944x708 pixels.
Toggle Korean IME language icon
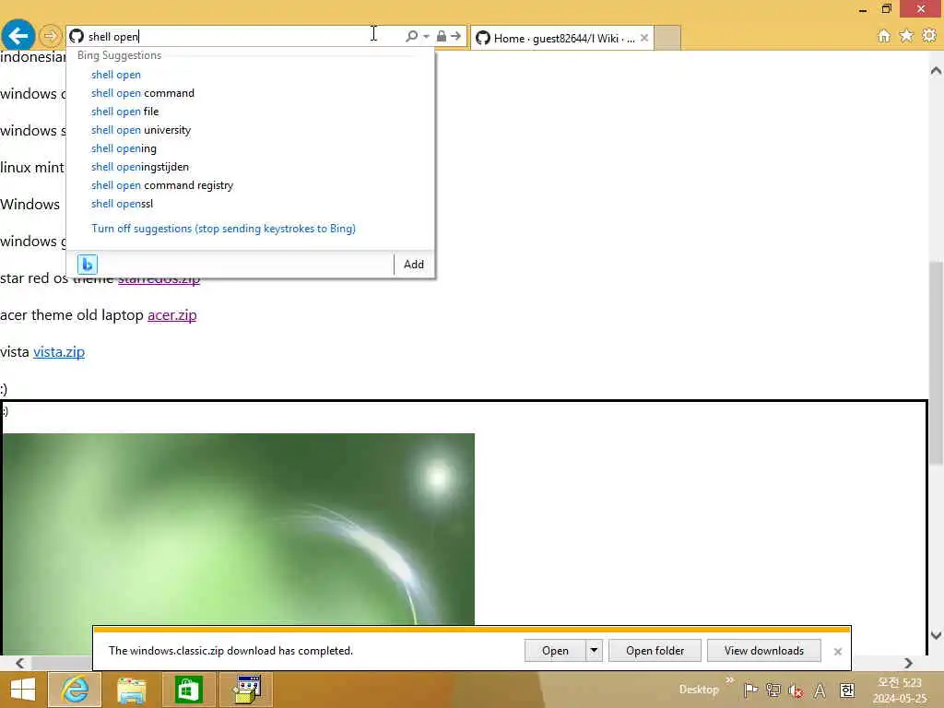pos(846,690)
